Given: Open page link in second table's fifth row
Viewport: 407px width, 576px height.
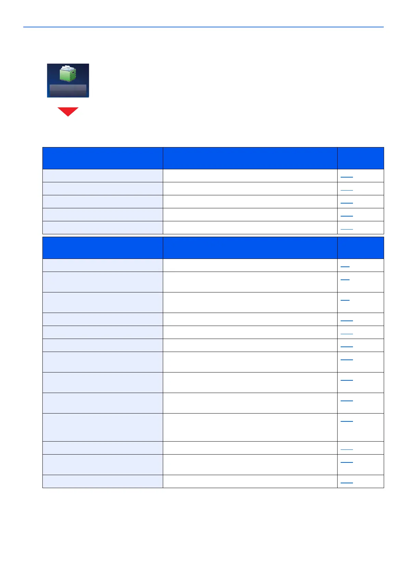Looking at the screenshot, I should click(347, 332).
